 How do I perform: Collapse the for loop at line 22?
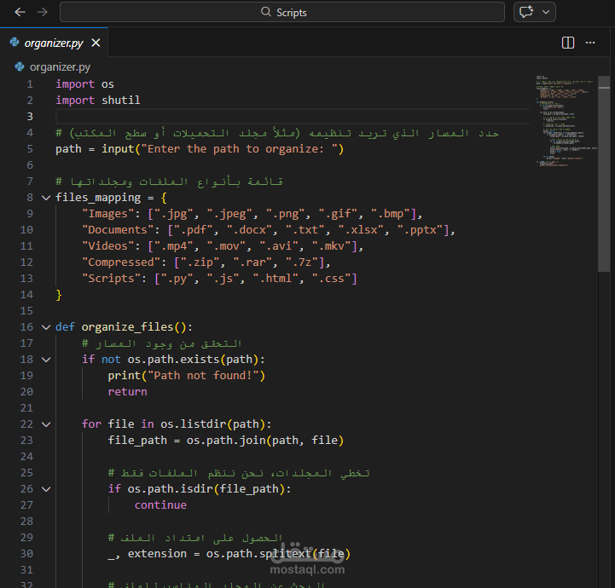(45, 424)
